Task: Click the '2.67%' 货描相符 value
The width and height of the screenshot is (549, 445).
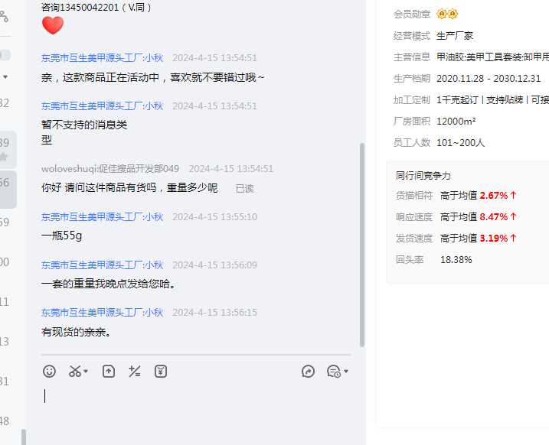Action: pyautogui.click(x=494, y=196)
